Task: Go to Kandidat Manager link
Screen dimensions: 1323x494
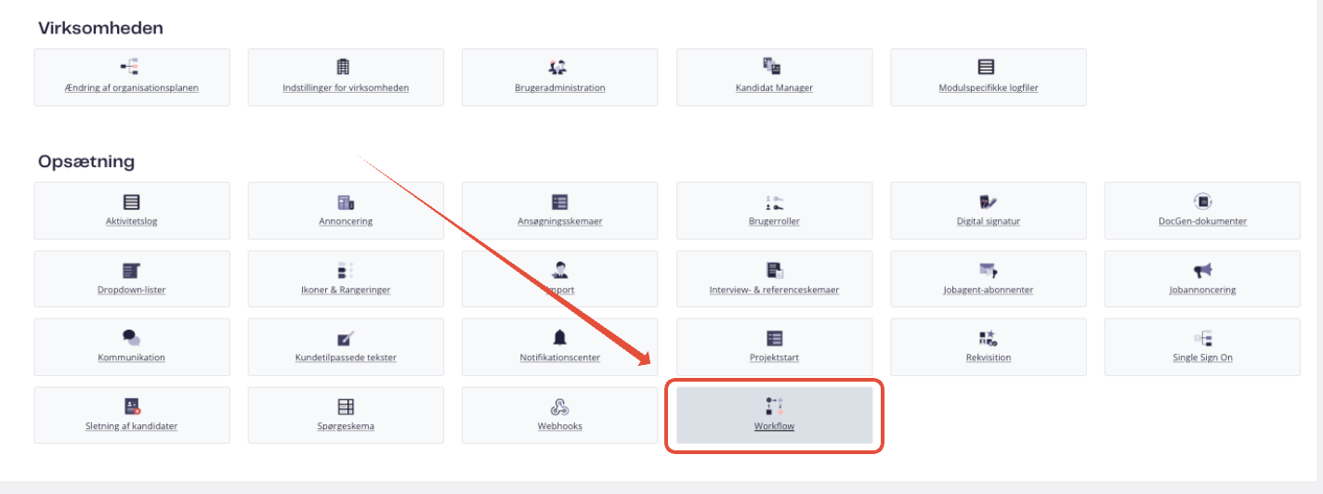Action: (774, 88)
